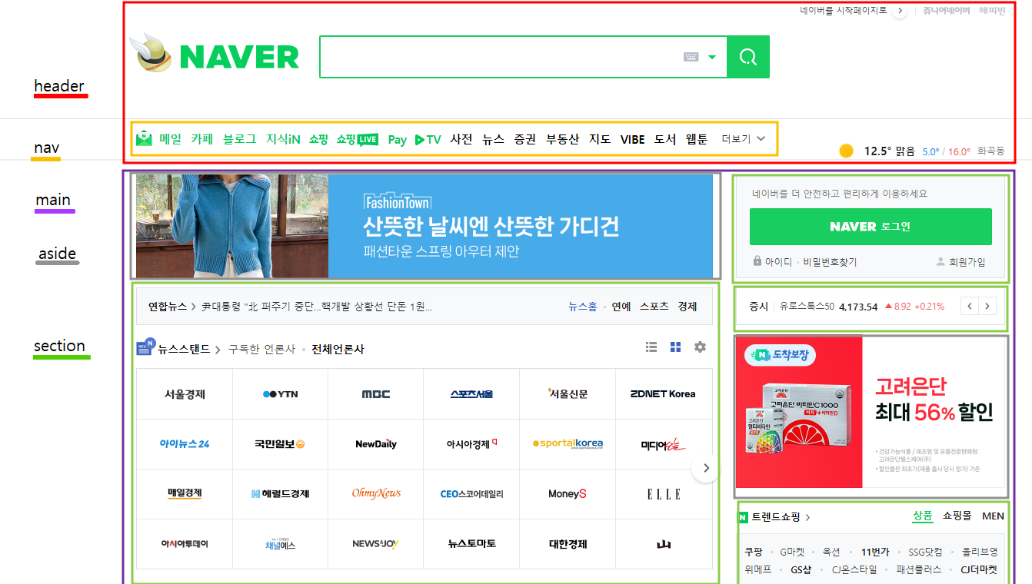Open the green mail envelope icon
Screen dimensions: 1032x584
[144, 139]
